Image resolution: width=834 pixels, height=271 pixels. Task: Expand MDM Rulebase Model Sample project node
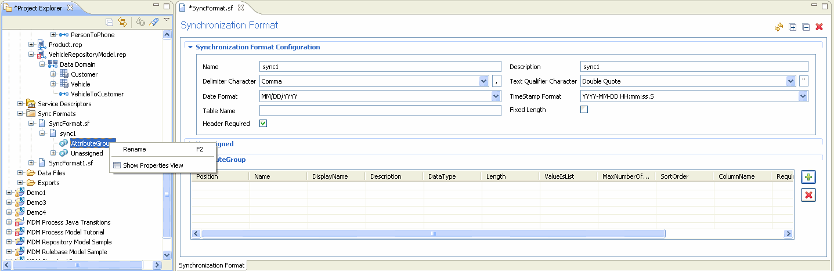[x=9, y=252]
